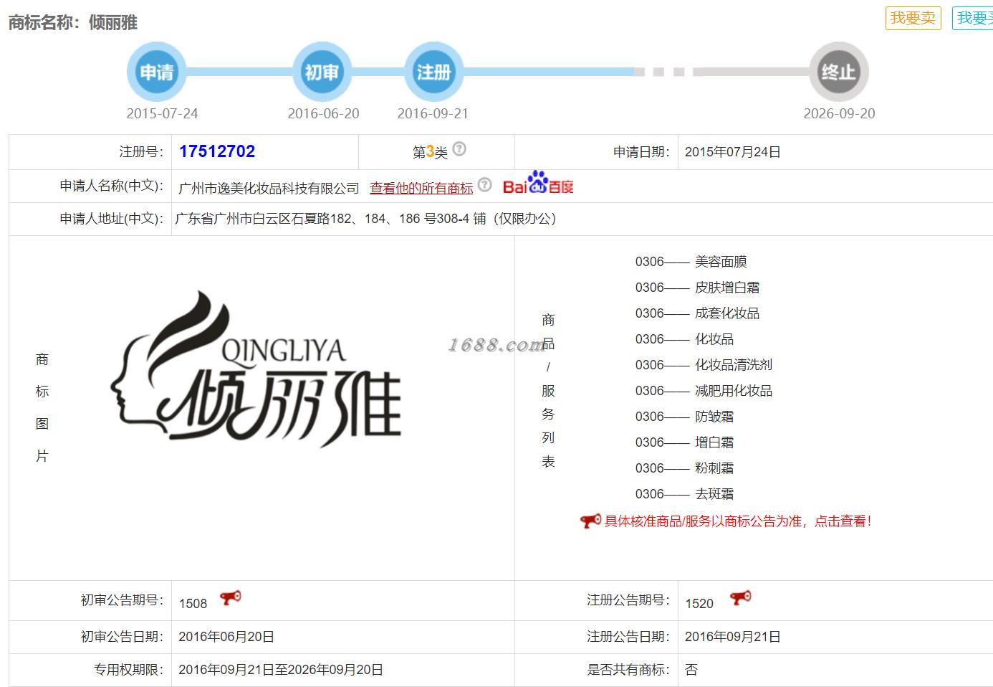Click the 我要卖 button
Screen dimensions: 993x687
(913, 18)
